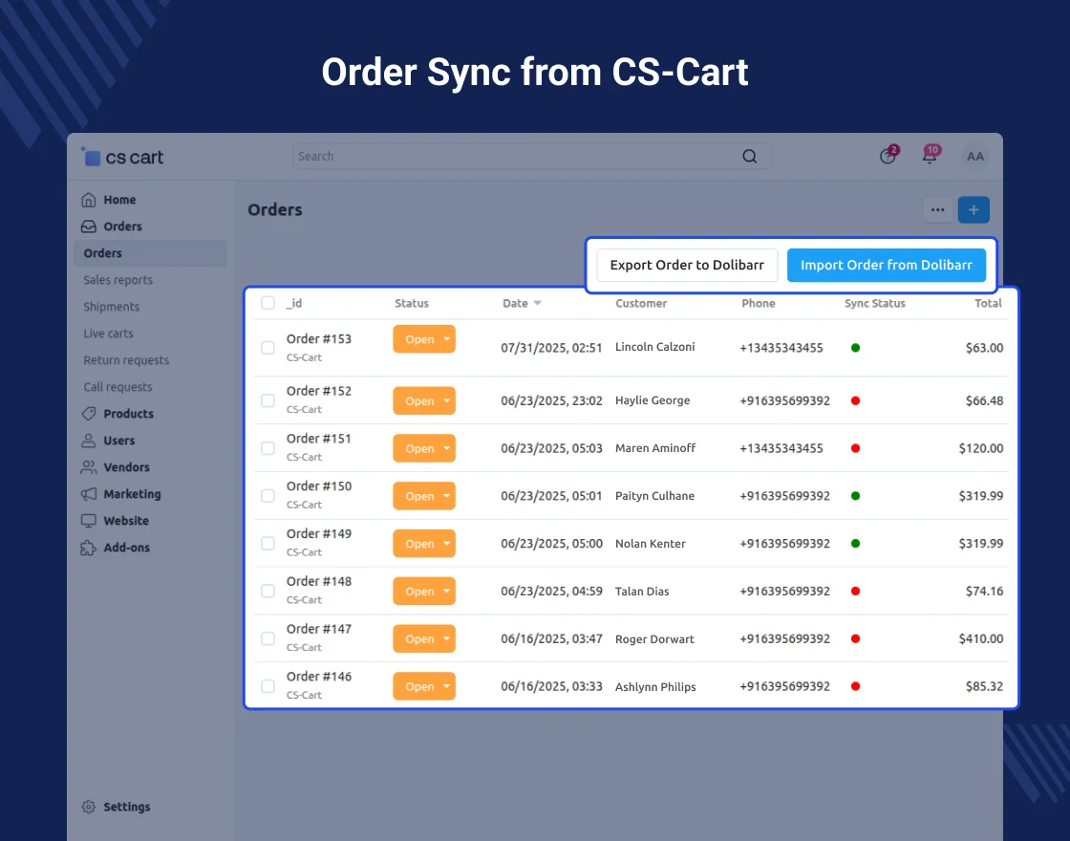Viewport: 1070px width, 841px height.
Task: Click the CS-Cart logo icon
Action: (92, 157)
